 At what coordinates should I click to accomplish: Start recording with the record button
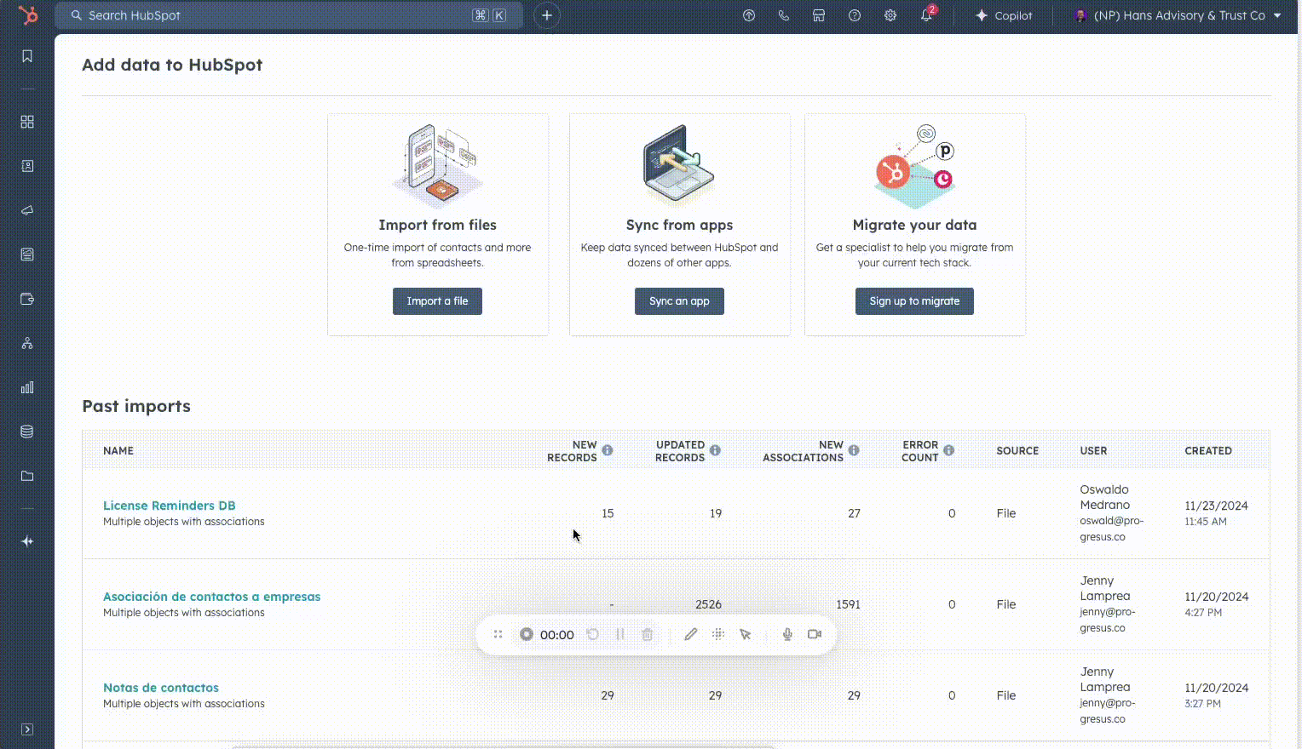point(527,634)
